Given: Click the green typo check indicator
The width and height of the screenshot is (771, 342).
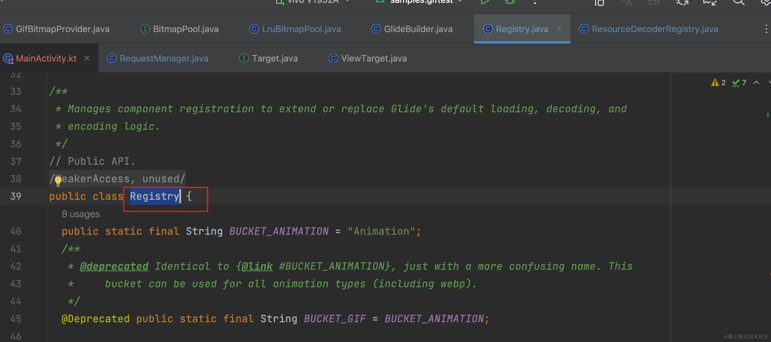Looking at the screenshot, I should [739, 82].
